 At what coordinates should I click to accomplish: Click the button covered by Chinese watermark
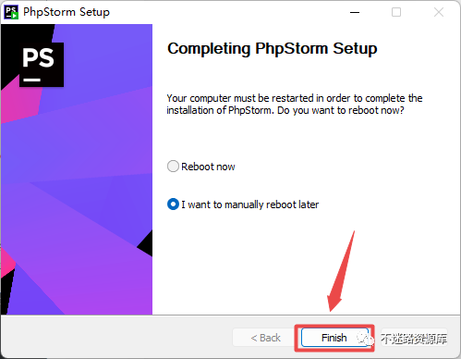tap(414, 338)
